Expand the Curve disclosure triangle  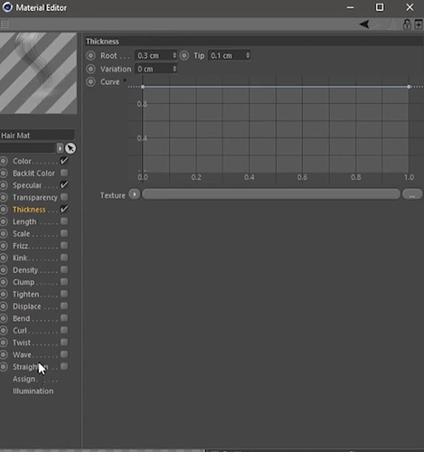125,80
